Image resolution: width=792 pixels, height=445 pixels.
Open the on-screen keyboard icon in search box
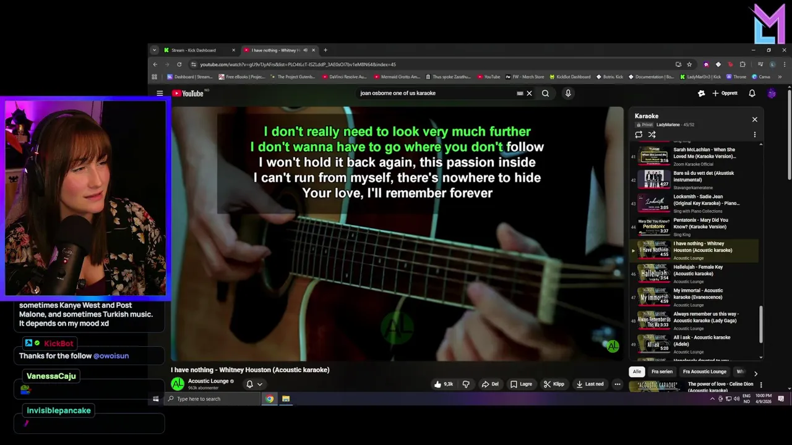pos(520,93)
